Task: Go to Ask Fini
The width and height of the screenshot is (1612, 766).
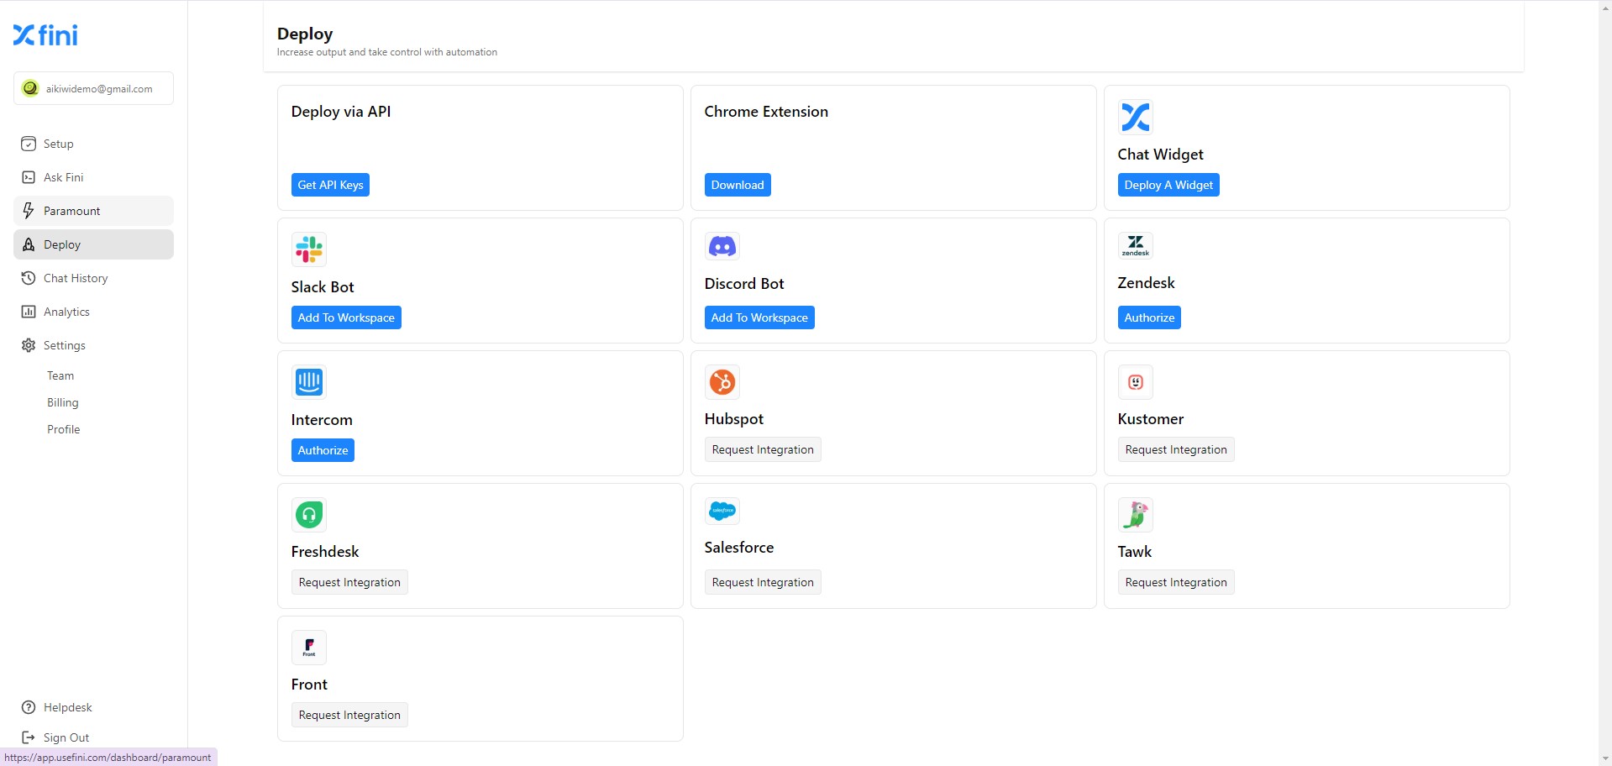Action: [93, 177]
